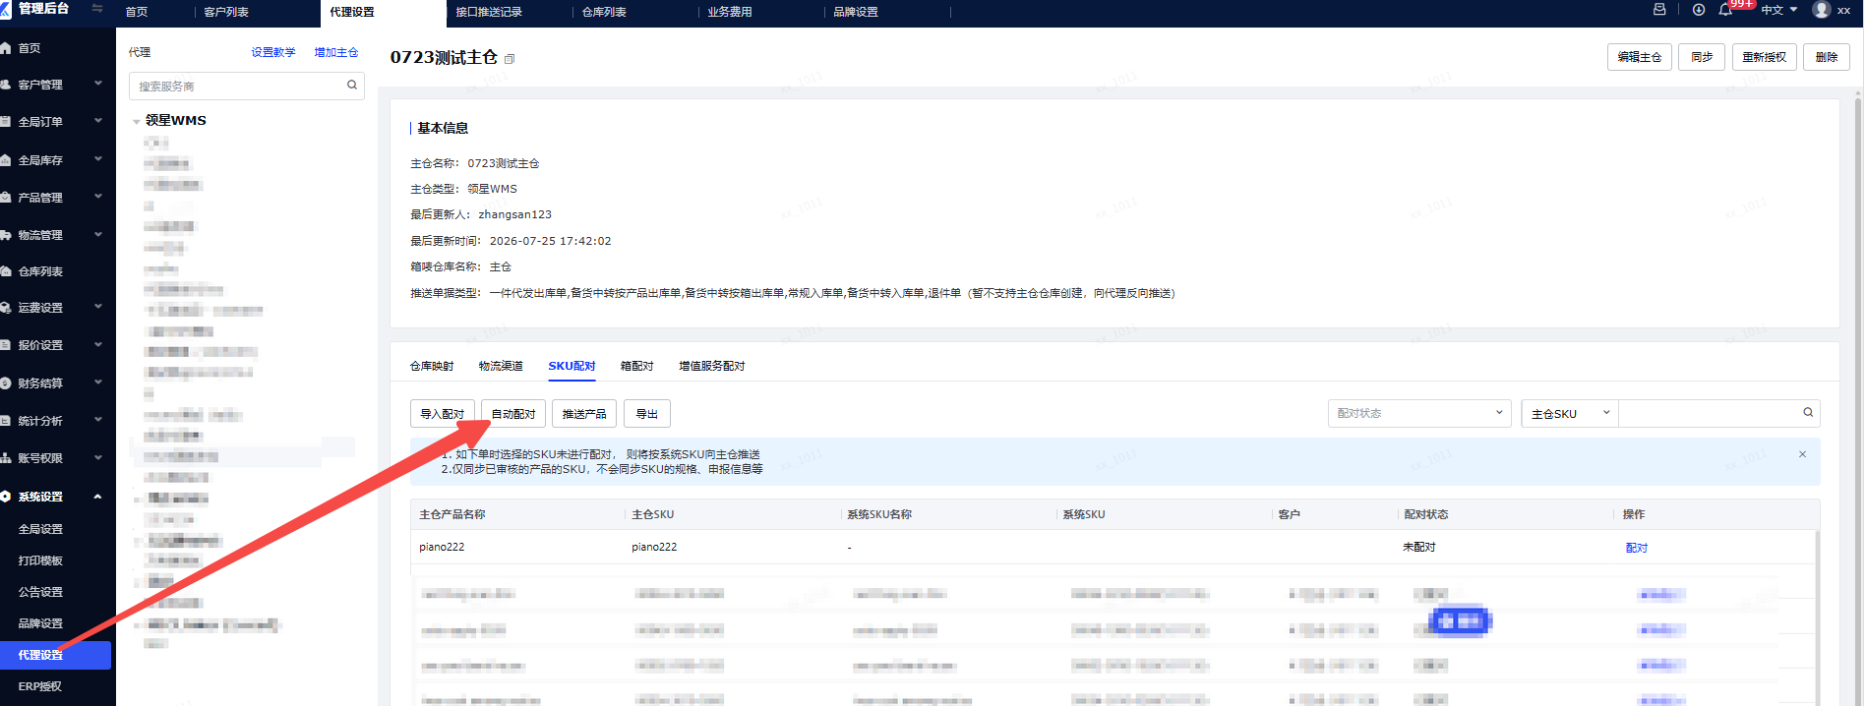
Task: Click the 导入配对 button
Action: pyautogui.click(x=443, y=414)
